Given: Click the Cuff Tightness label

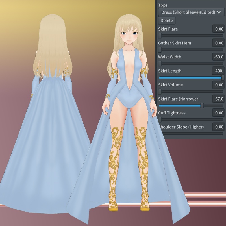Looking at the screenshot, I should pyautogui.click(x=172, y=113).
